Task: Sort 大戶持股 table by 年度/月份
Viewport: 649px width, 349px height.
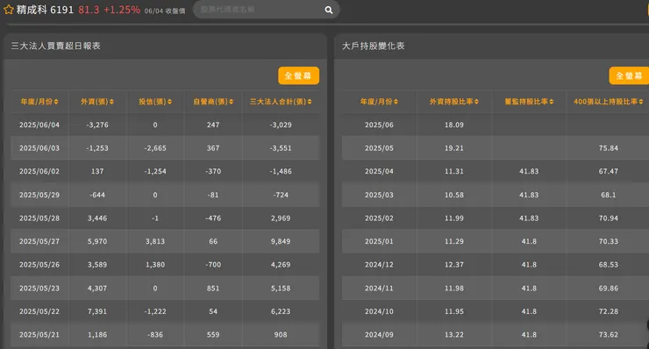Action: pyautogui.click(x=379, y=102)
